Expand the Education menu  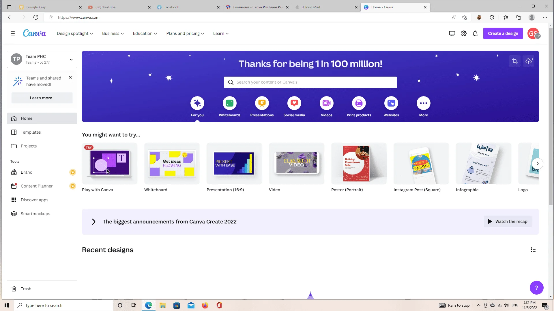[145, 33]
